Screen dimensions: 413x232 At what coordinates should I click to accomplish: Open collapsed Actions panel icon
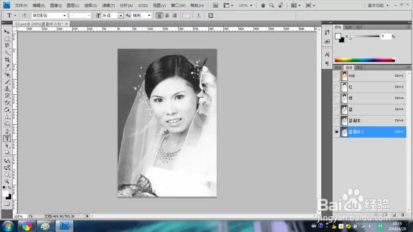[327, 41]
